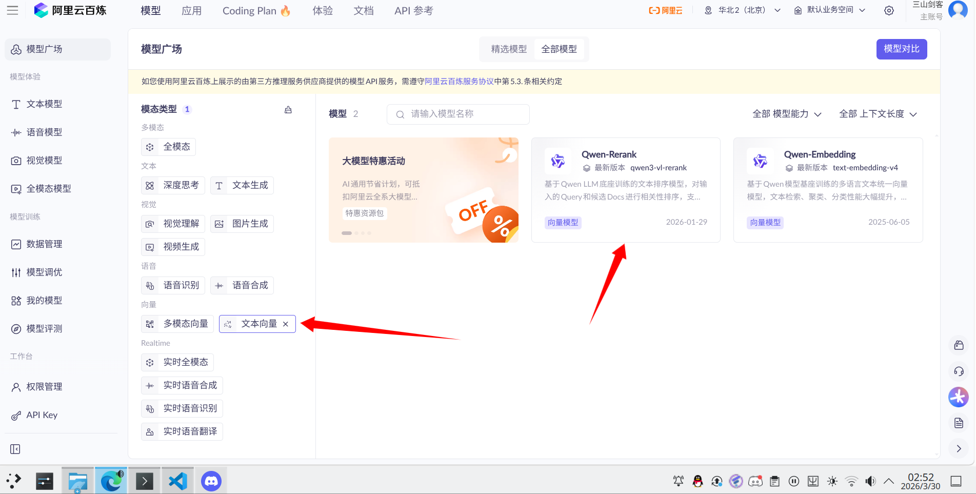Toggle the 实时全模态 filter chip
Image resolution: width=976 pixels, height=494 pixels.
pos(177,362)
